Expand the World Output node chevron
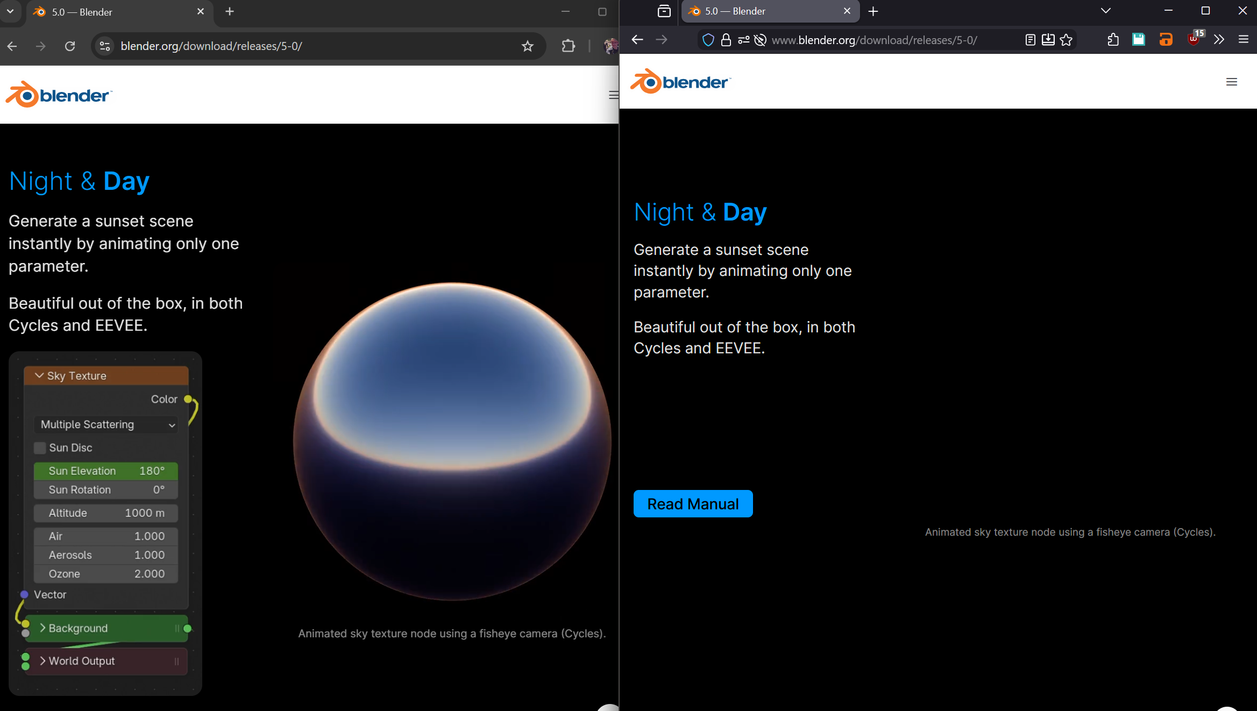This screenshot has height=711, width=1257. 42,660
